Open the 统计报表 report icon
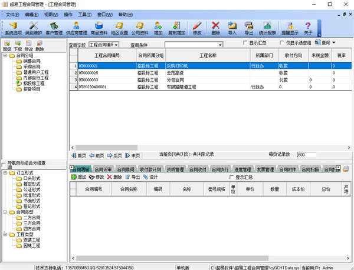Image resolution: width=354 pixels, height=270 pixels. pyautogui.click(x=270, y=28)
